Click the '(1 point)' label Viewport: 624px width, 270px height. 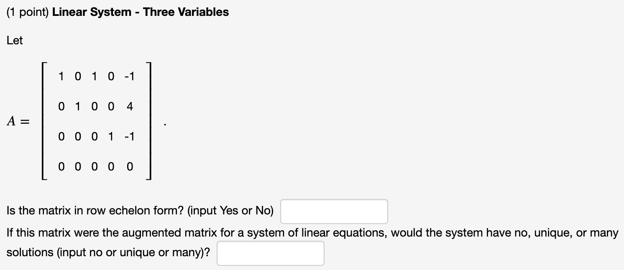[28, 12]
